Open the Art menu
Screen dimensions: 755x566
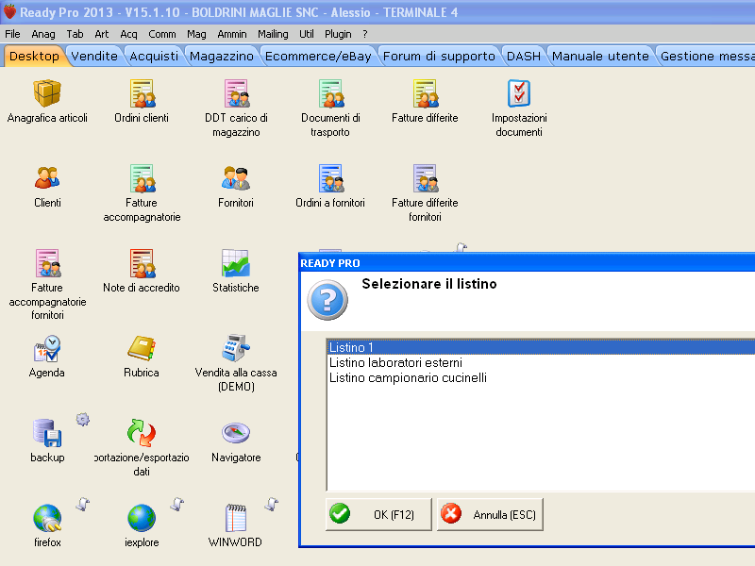(x=102, y=34)
